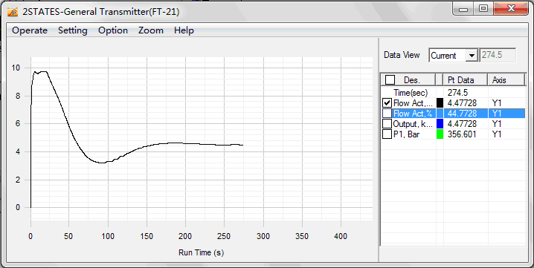Click the black color swatch for Flow Act
The image size is (534, 268).
(440, 102)
